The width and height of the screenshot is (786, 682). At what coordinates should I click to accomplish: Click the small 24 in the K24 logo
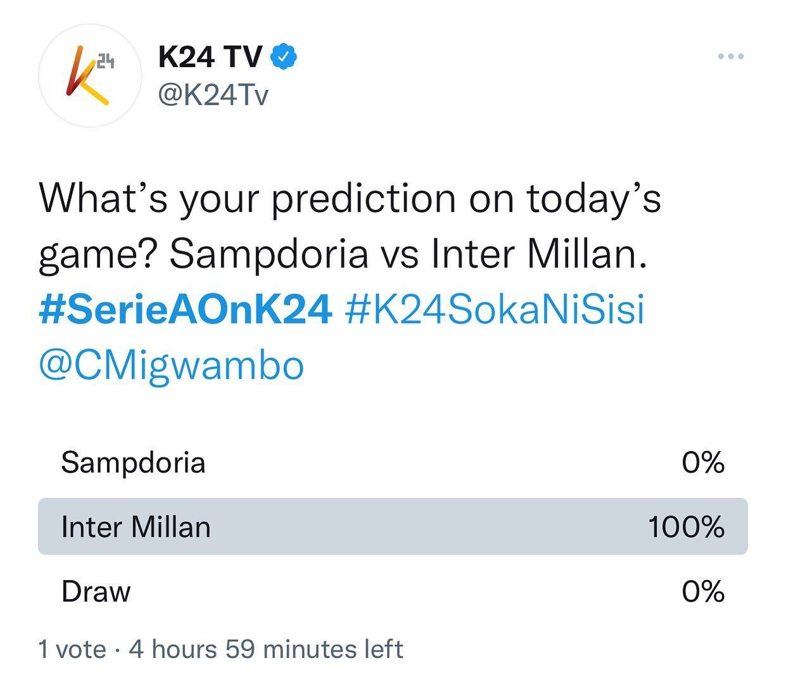[x=106, y=61]
